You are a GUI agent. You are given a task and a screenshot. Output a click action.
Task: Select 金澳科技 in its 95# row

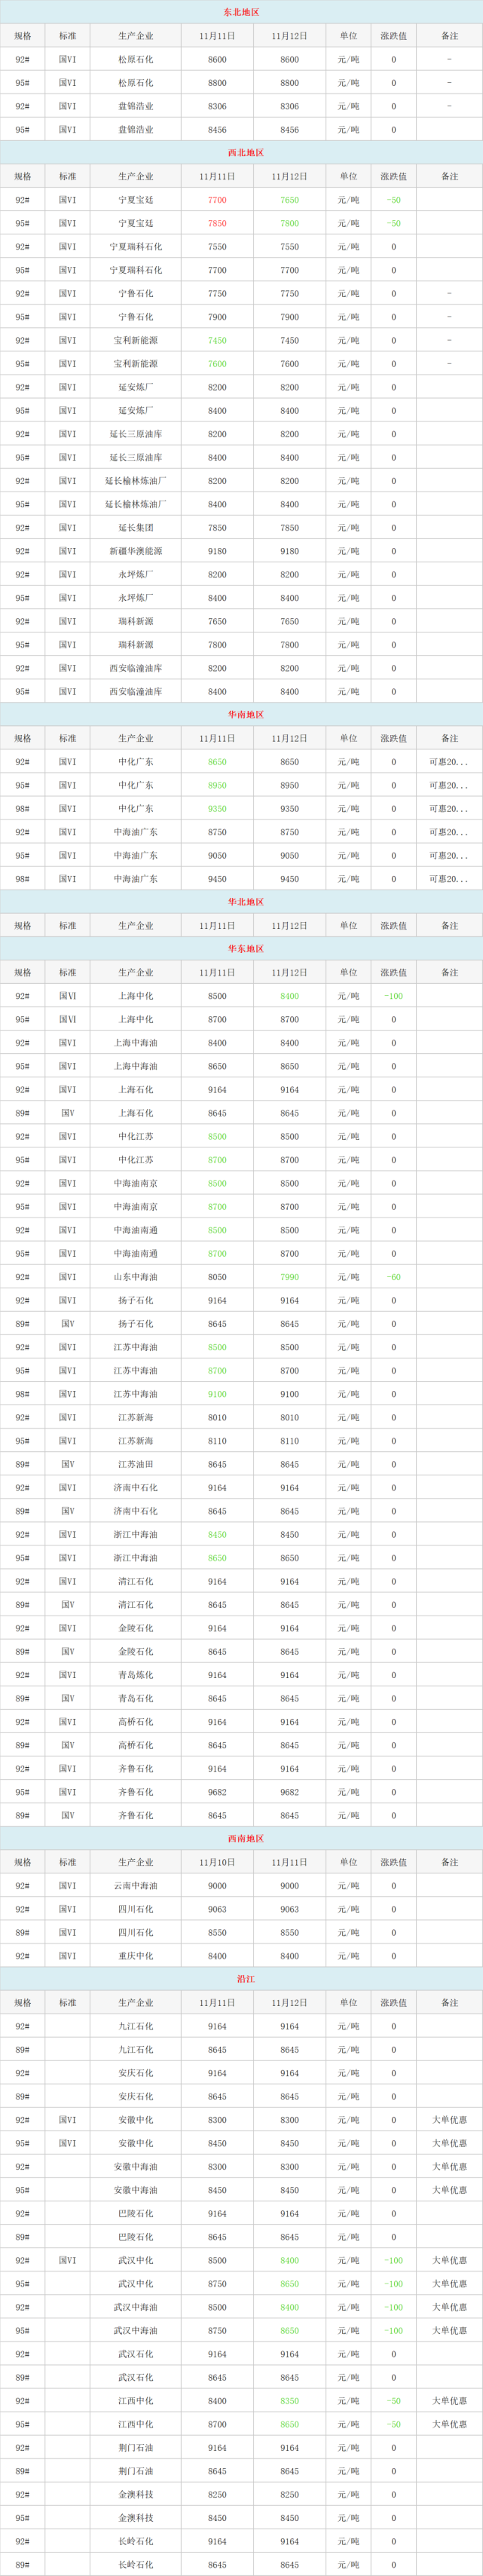(x=136, y=2518)
